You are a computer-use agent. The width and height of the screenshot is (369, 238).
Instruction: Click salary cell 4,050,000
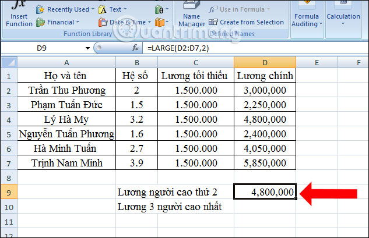tap(265, 148)
